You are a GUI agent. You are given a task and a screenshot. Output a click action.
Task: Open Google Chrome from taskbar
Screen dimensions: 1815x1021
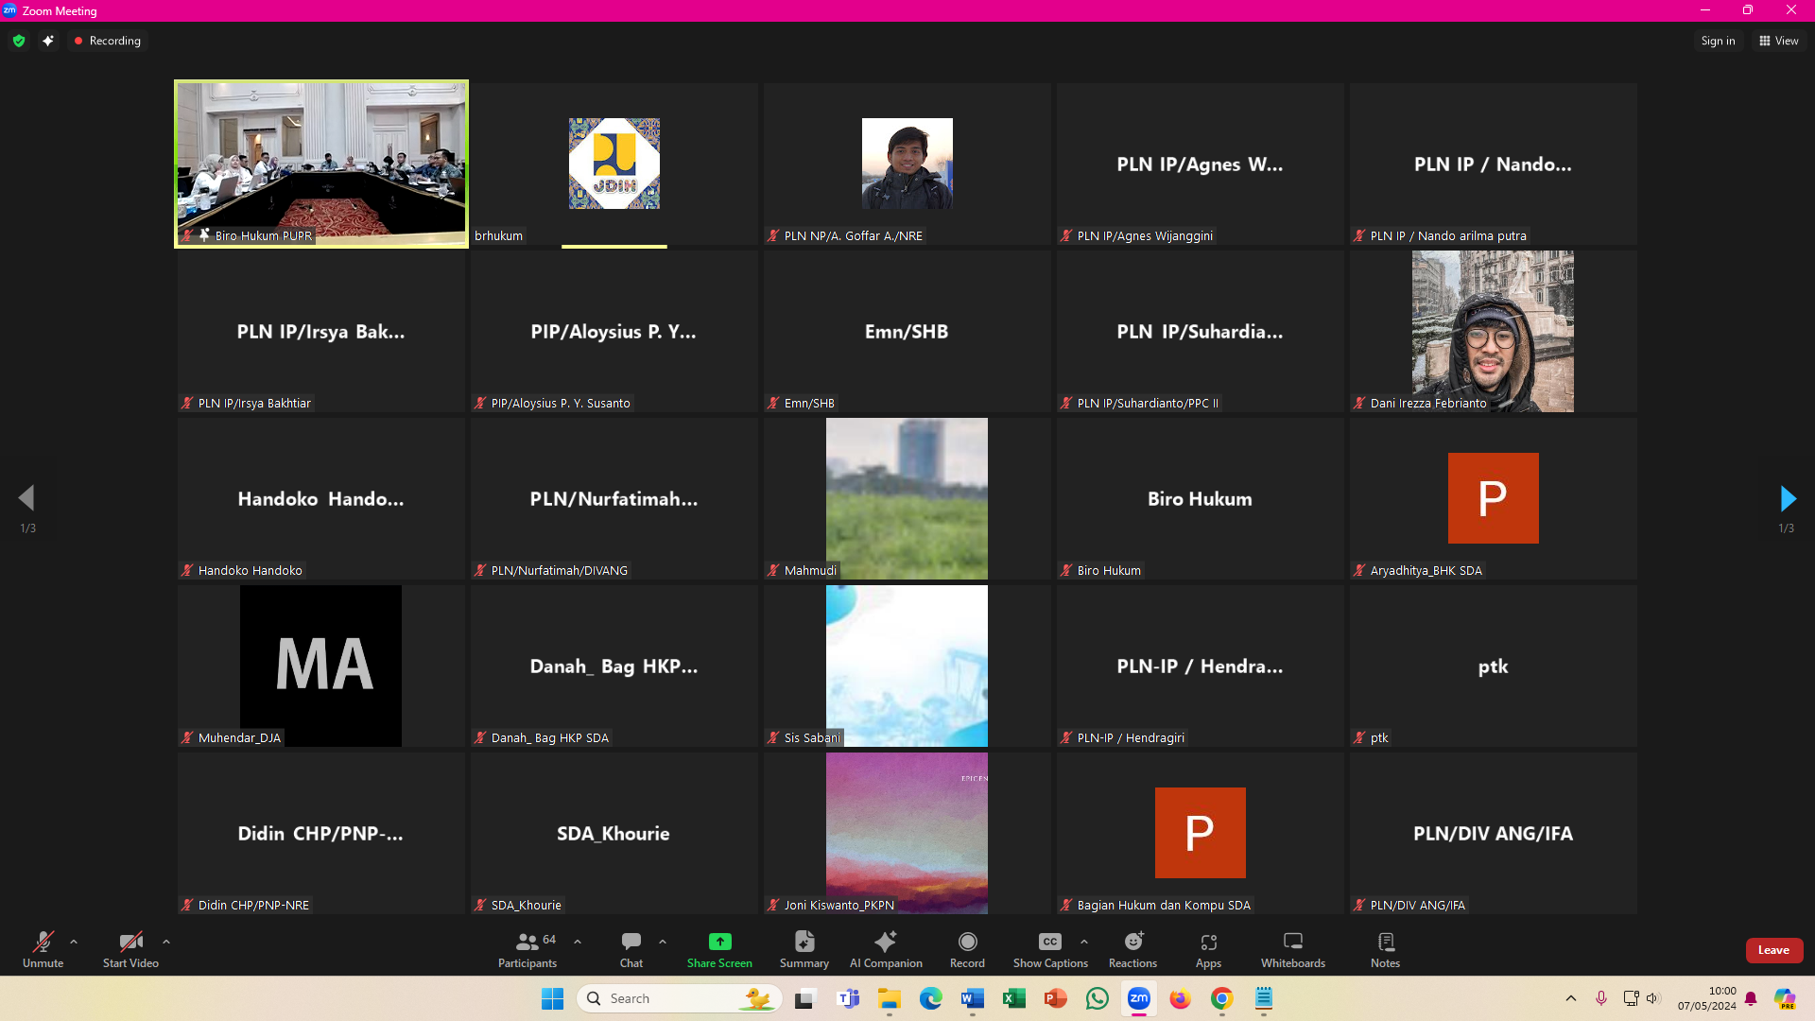[x=1221, y=998]
